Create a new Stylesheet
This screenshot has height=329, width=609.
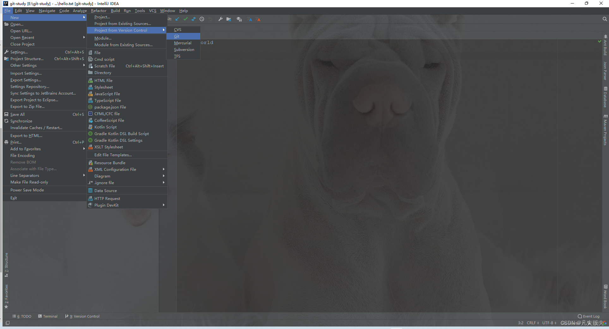pyautogui.click(x=127, y=87)
